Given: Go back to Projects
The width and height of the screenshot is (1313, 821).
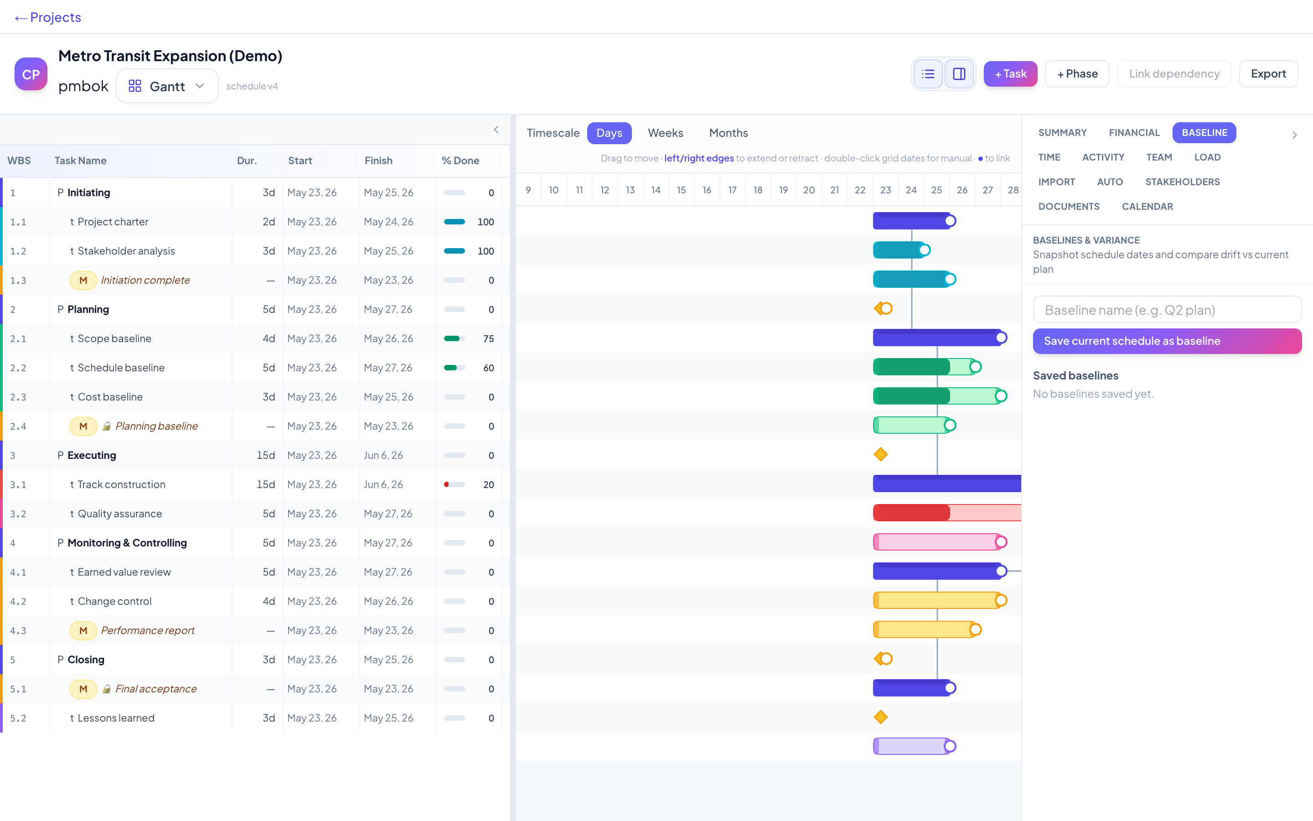Looking at the screenshot, I should click(x=48, y=17).
